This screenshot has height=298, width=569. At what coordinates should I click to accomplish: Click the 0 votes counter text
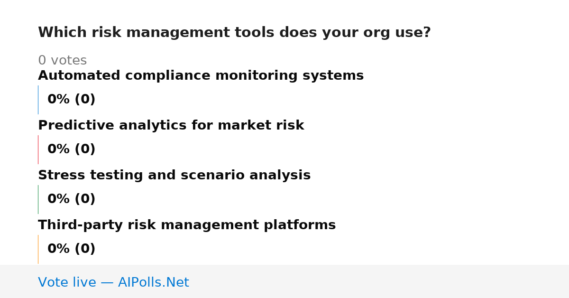(x=62, y=61)
